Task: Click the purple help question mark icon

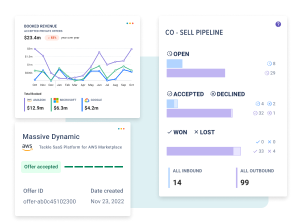Action: [278, 24]
